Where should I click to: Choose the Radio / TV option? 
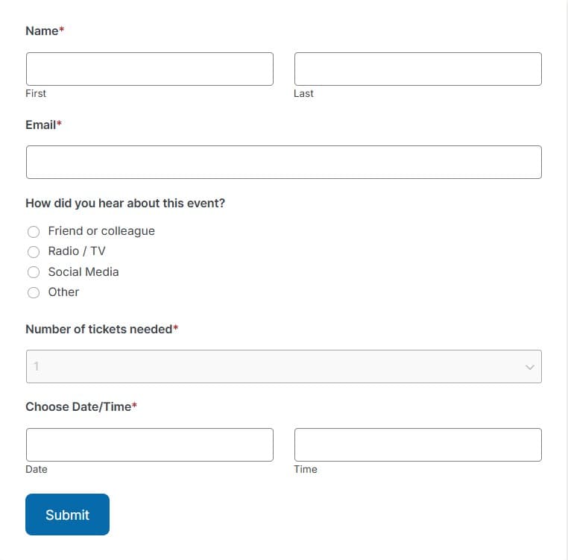coord(34,251)
